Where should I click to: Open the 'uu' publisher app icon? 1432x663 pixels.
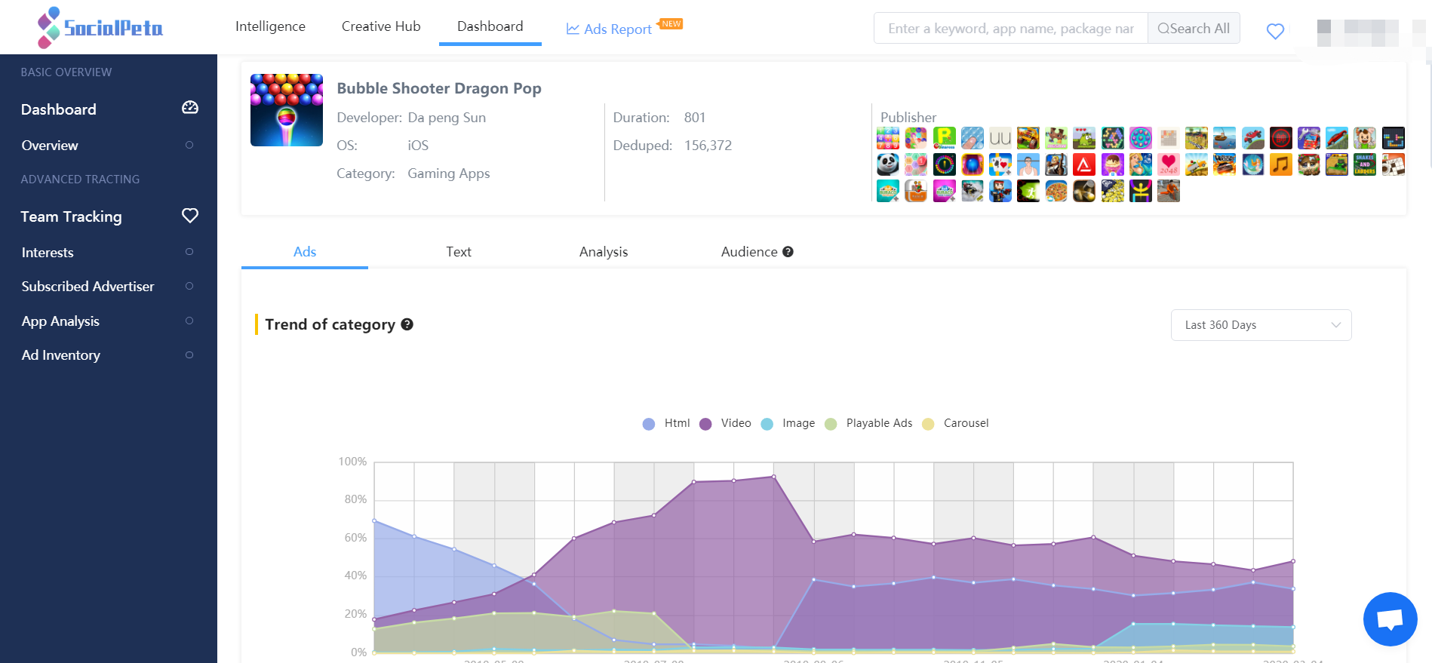click(x=1000, y=138)
